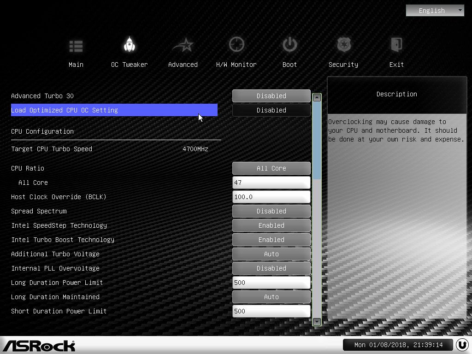Screen dimensions: 472x354
Task: Open the Security badge icon
Action: click(x=343, y=45)
